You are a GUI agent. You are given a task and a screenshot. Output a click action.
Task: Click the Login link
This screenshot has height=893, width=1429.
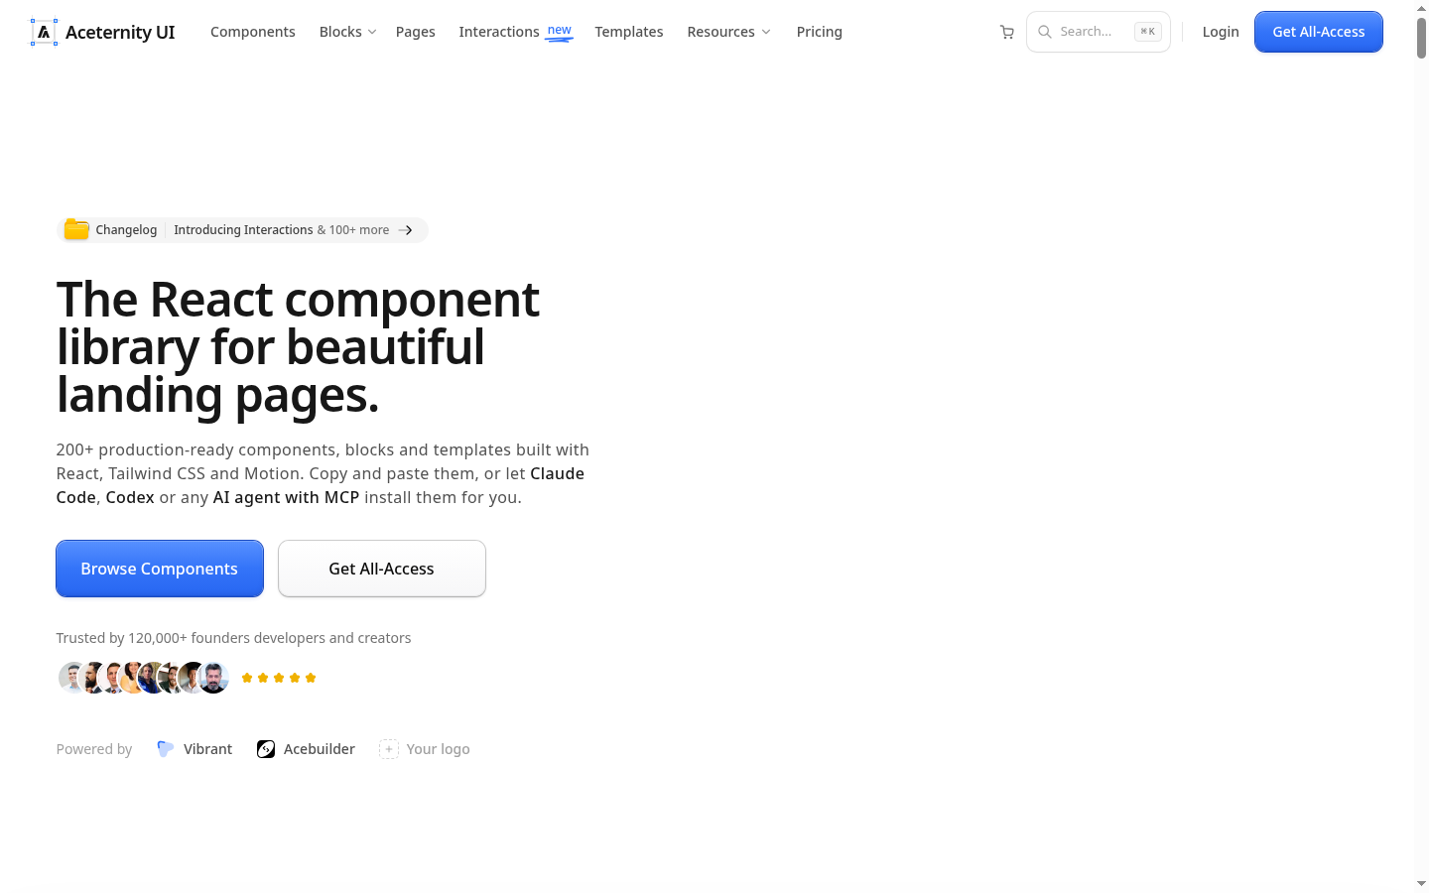(1221, 32)
